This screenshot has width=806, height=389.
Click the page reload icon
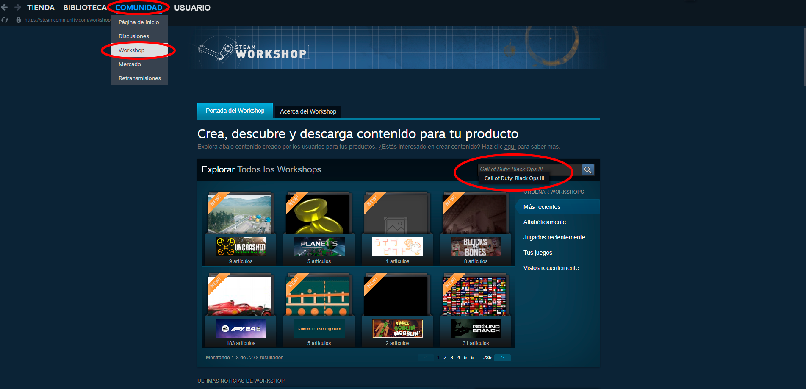click(5, 20)
